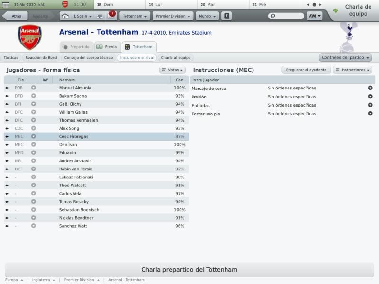The height and width of the screenshot is (284, 379).
Task: Click the status icon beside Cesc Fàbregas
Action: click(x=33, y=136)
